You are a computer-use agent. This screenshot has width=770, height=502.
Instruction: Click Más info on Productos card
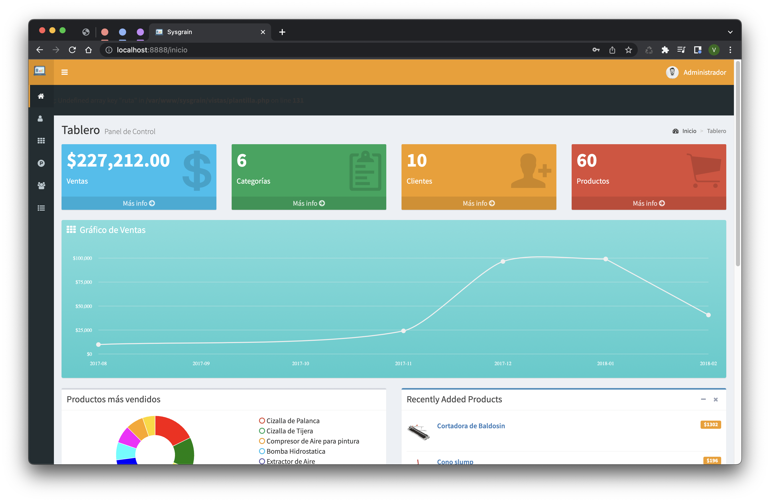(x=648, y=203)
